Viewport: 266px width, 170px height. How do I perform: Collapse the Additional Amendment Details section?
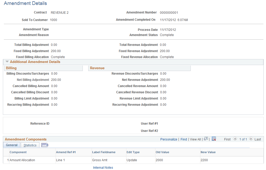tap(7, 62)
